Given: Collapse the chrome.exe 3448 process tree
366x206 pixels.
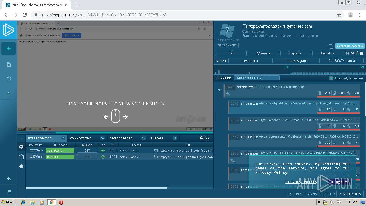Looking at the screenshot, I should coord(219,90).
